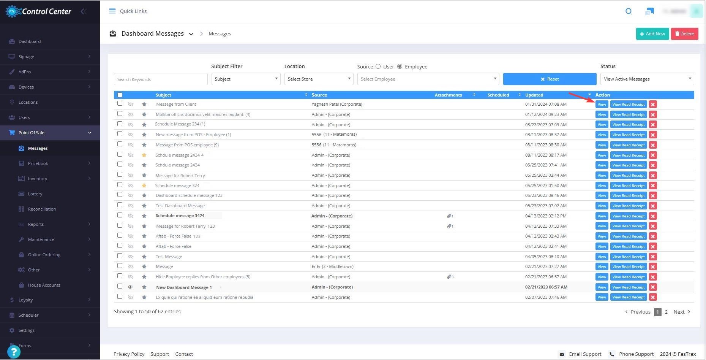Choose the Employee source radio button
706x360 pixels.
click(400, 67)
